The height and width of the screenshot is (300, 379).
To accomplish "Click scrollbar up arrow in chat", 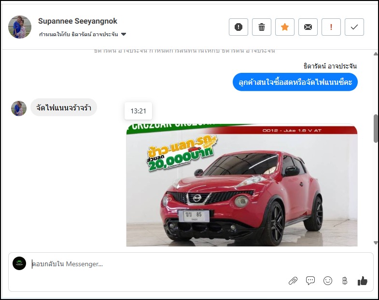I will pyautogui.click(x=376, y=54).
